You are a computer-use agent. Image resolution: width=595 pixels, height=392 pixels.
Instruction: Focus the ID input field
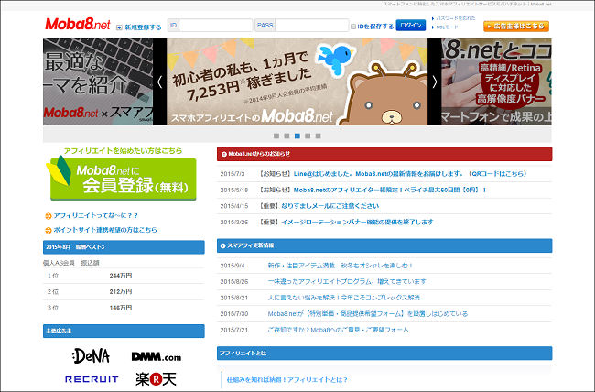tap(215, 26)
